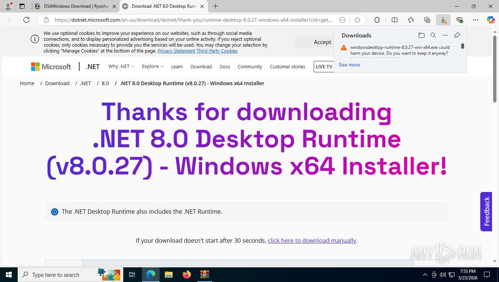Expand the Why .NET dropdown
Screen dimensions: 499x282
coord(121,66)
